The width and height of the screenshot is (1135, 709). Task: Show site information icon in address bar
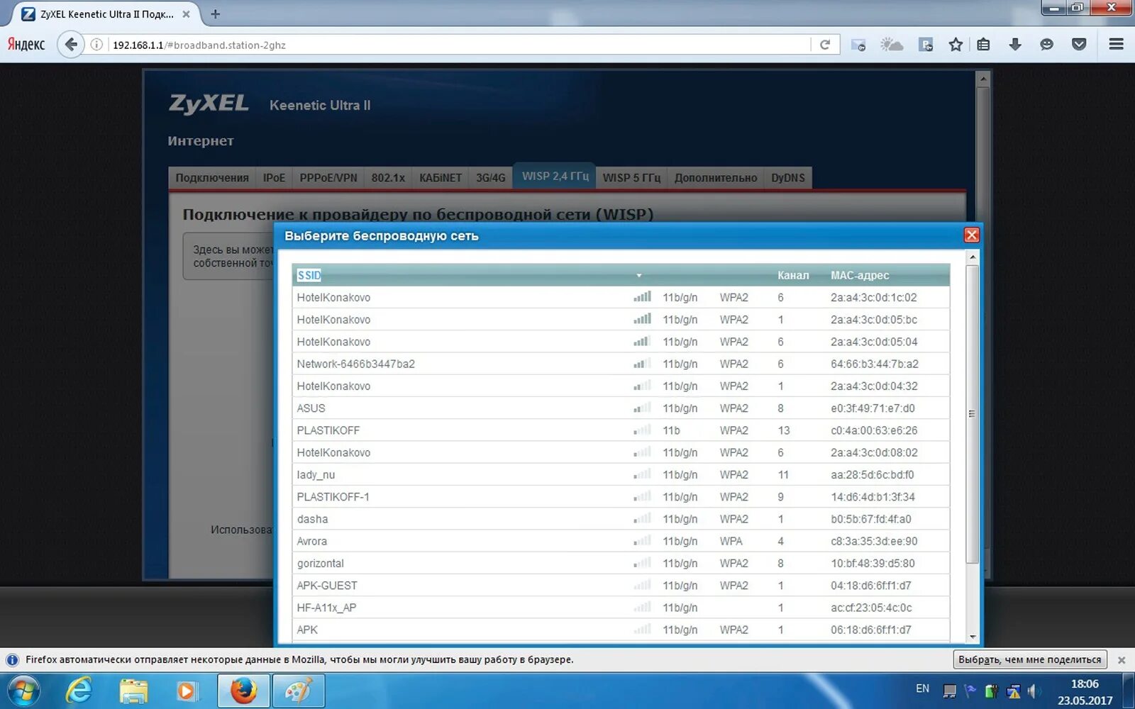[96, 45]
